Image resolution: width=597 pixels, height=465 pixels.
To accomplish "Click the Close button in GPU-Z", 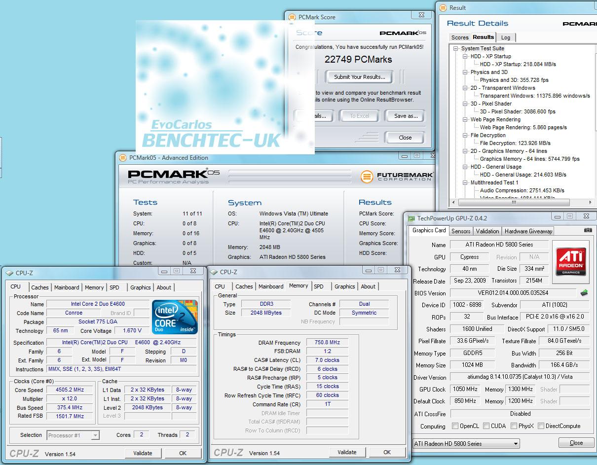I will (576, 443).
